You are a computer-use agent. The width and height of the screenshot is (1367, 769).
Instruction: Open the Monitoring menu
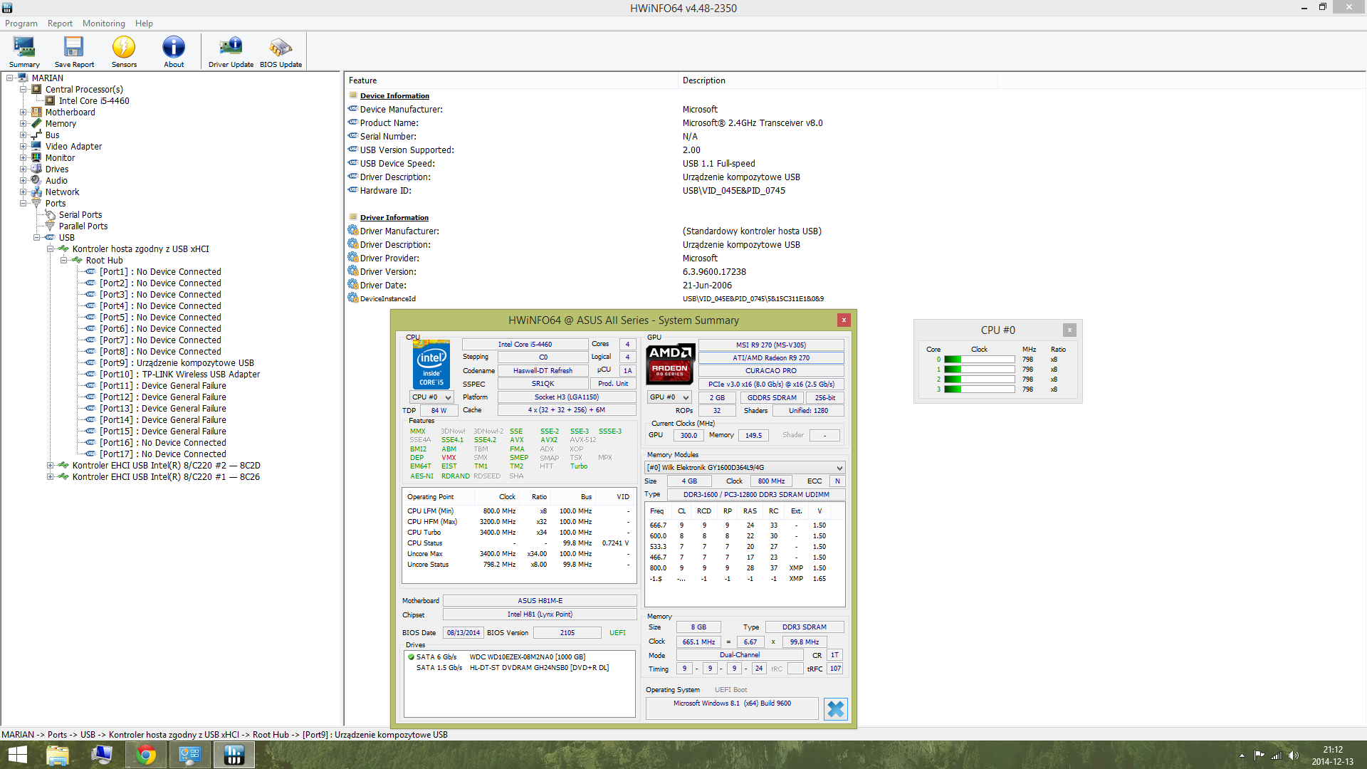click(x=103, y=23)
